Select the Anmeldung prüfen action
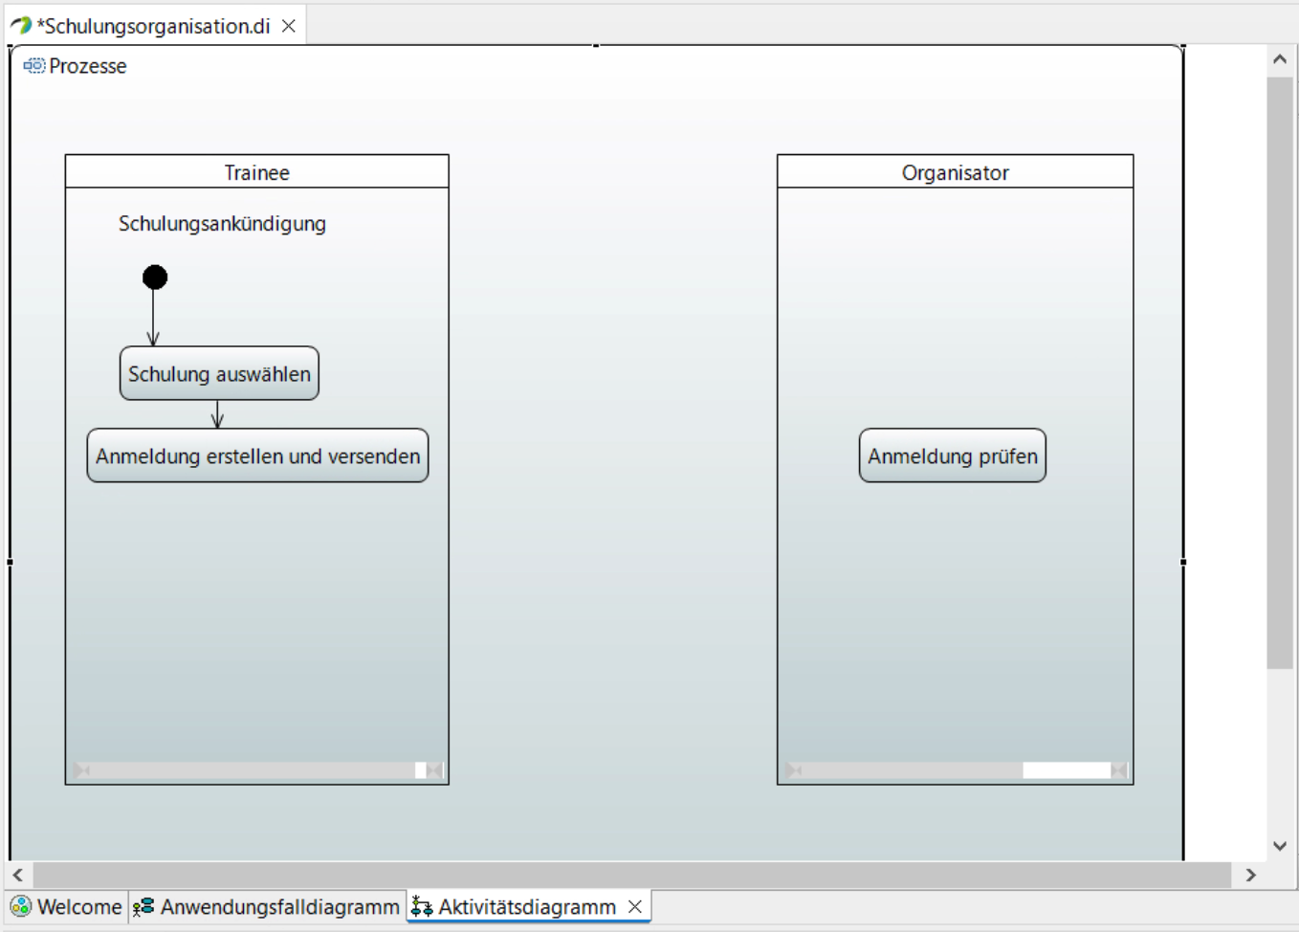 point(953,455)
